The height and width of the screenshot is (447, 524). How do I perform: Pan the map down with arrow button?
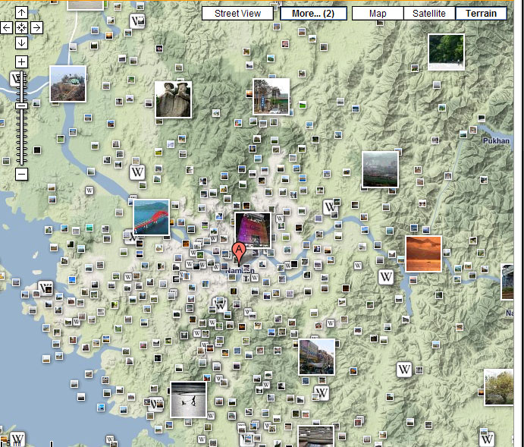click(21, 42)
